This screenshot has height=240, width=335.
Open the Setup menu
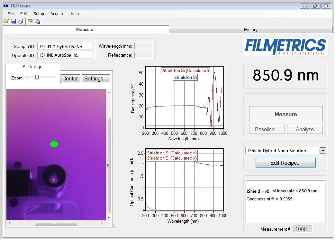click(39, 14)
